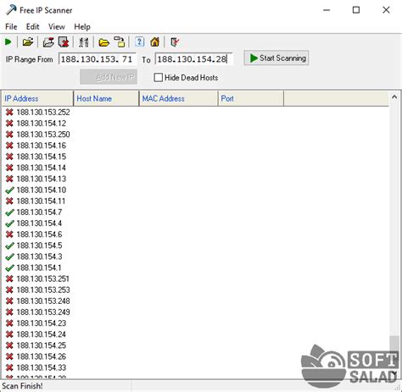402x392 pixels.
Task: Click the red X beside 188.130.154.6
Action: [x=9, y=235]
